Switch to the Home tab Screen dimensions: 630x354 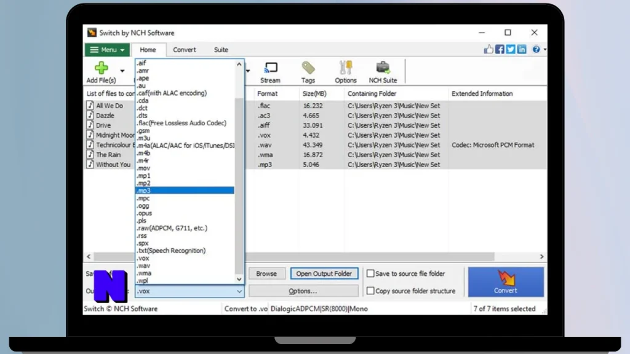[148, 50]
